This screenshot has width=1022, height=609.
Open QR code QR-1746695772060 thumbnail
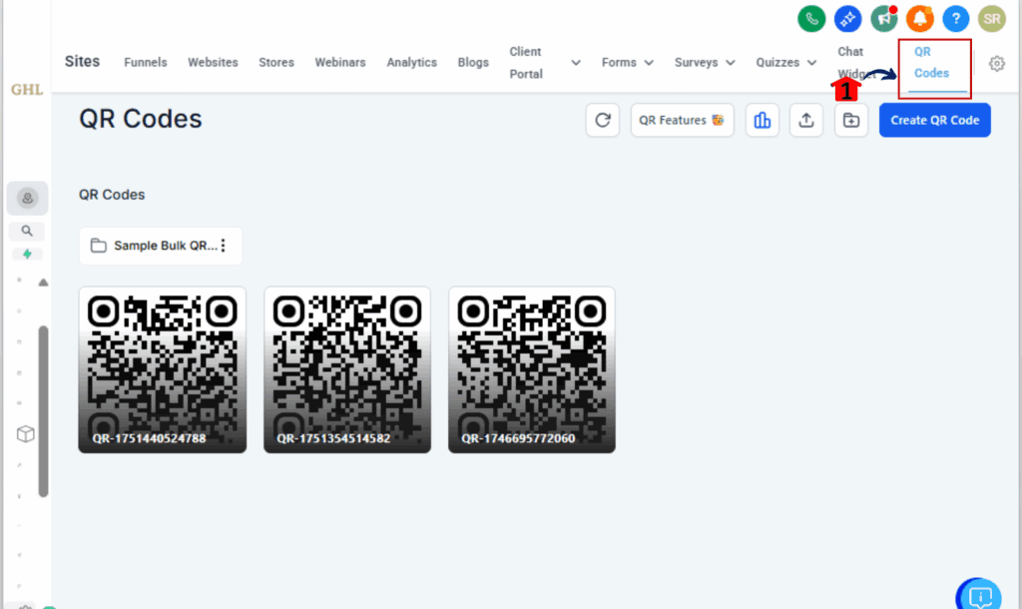[x=532, y=369]
